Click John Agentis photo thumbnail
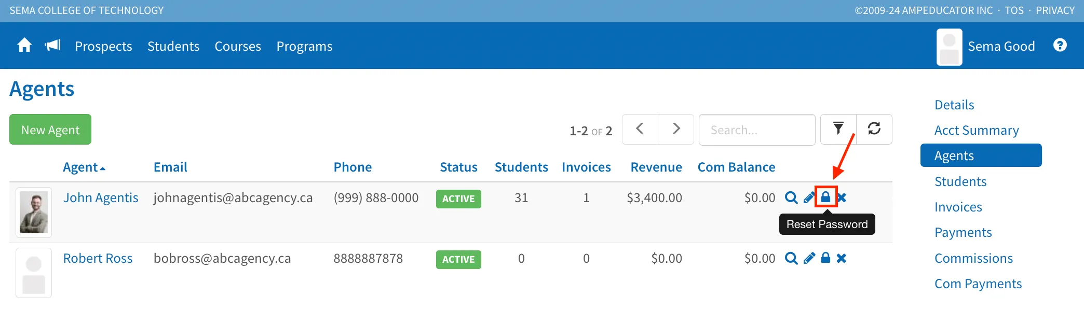Screen dimensions: 1084x311 click(34, 213)
